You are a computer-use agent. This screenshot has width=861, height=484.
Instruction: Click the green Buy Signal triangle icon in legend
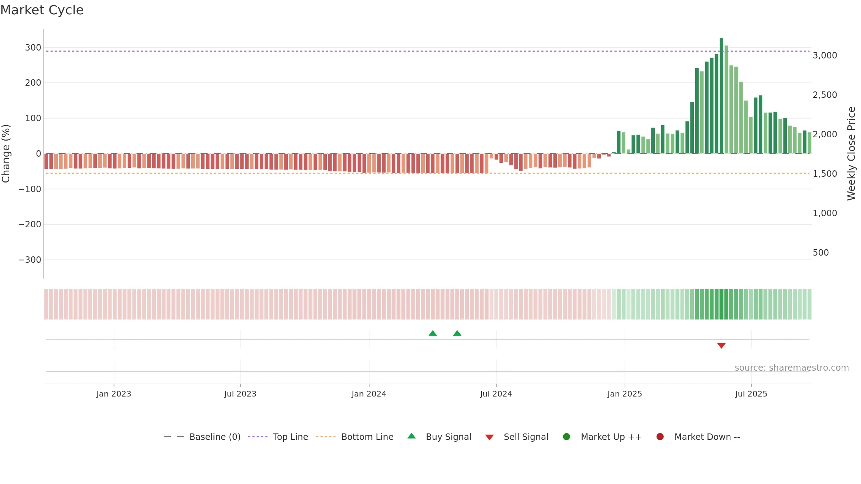tap(411, 436)
